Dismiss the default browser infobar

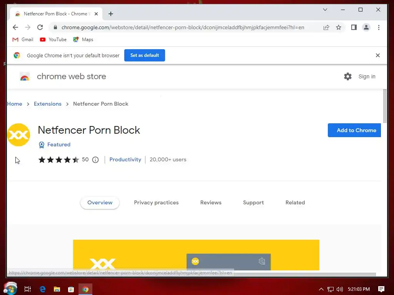378,55
